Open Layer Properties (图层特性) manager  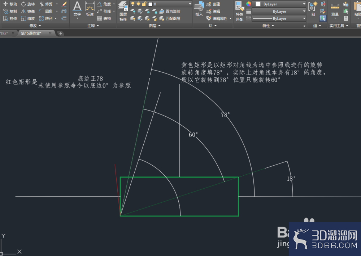(x=123, y=11)
